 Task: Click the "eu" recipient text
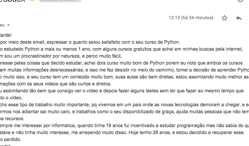2,25
